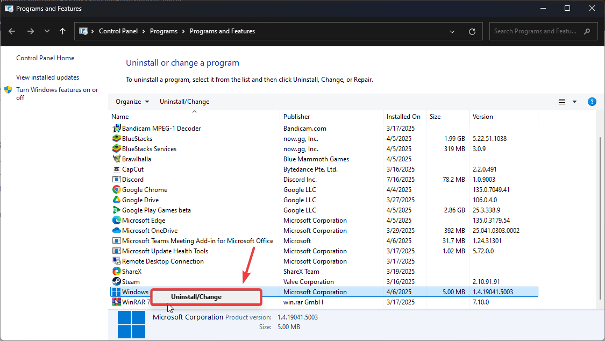Click the Discord program icon
605x341 pixels.
117,179
